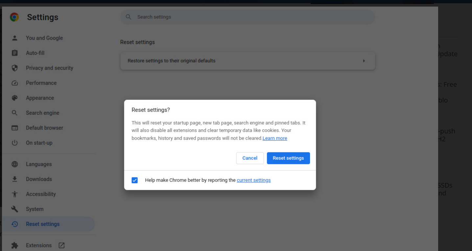Open the Accessibility settings section

41,194
